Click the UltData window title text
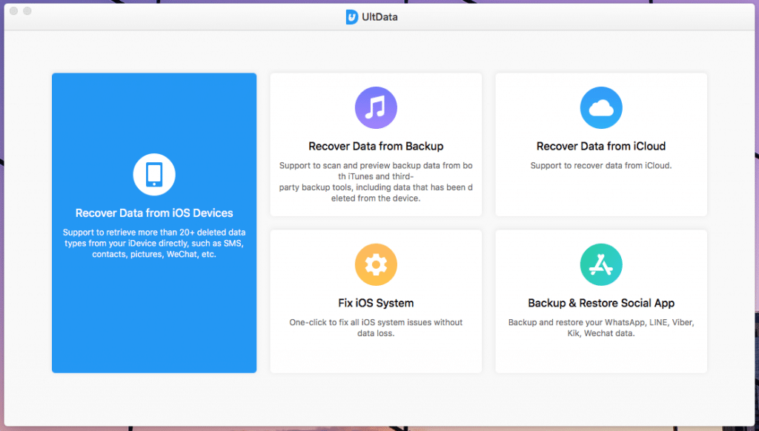Viewport: 759px width, 431px height. [379, 17]
